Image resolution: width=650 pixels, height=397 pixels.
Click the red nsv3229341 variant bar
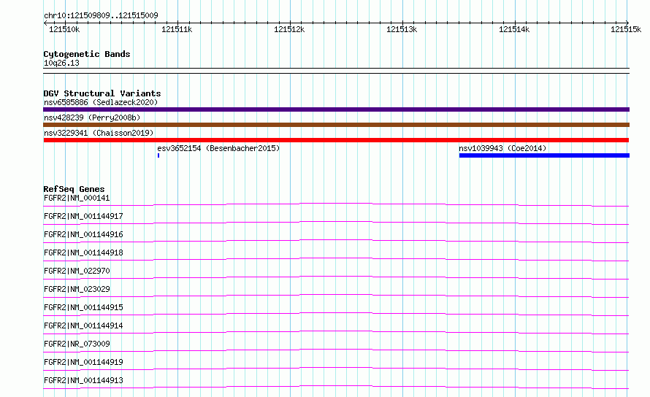(x=336, y=140)
